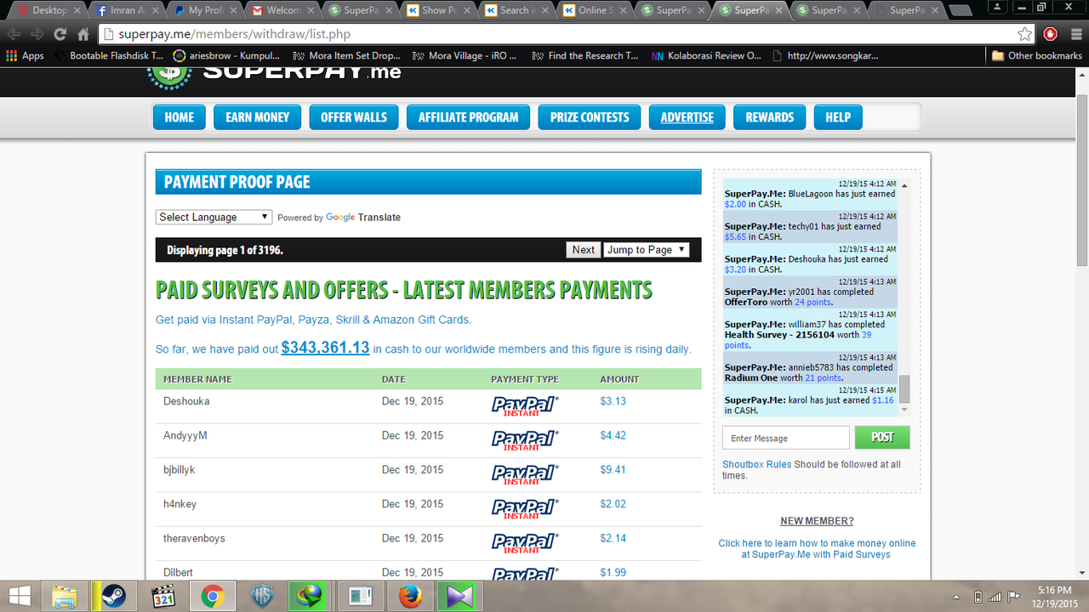Click the 24 points link in shoutbox
1089x612 pixels.
812,302
